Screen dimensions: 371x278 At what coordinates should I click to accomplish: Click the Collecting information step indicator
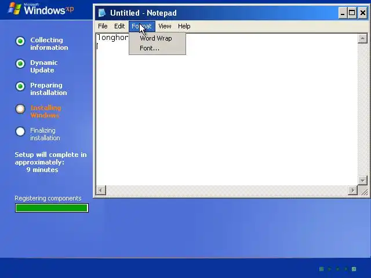tap(20, 41)
